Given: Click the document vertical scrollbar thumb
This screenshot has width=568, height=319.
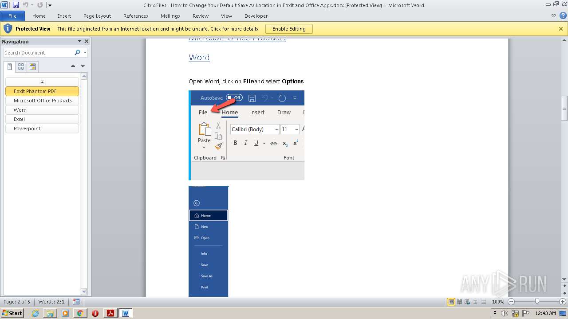Looking at the screenshot, I should [564, 108].
